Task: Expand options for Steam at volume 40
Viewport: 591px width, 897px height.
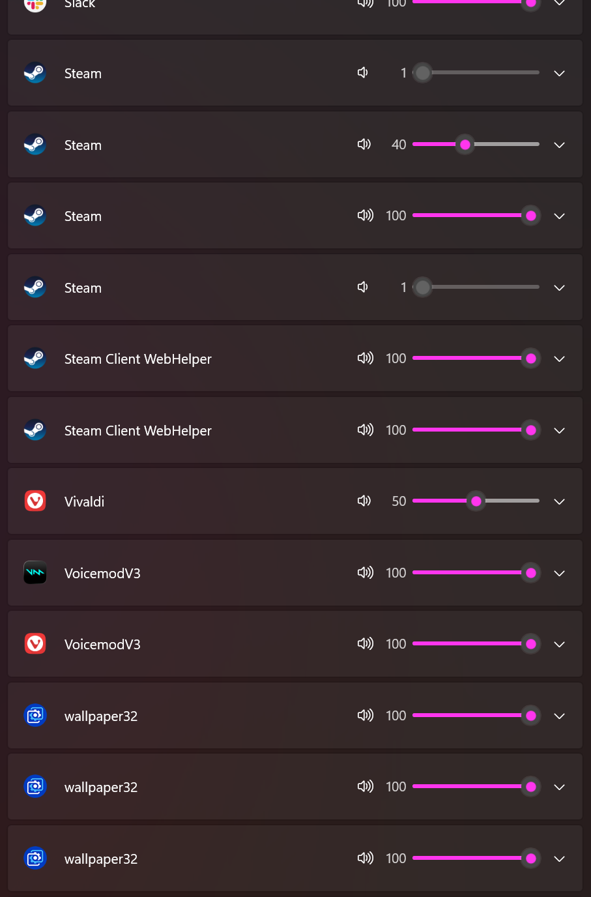Action: (x=559, y=145)
